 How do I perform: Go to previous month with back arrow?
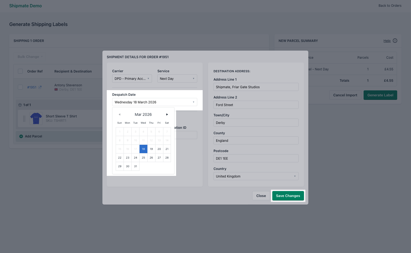pos(119,114)
